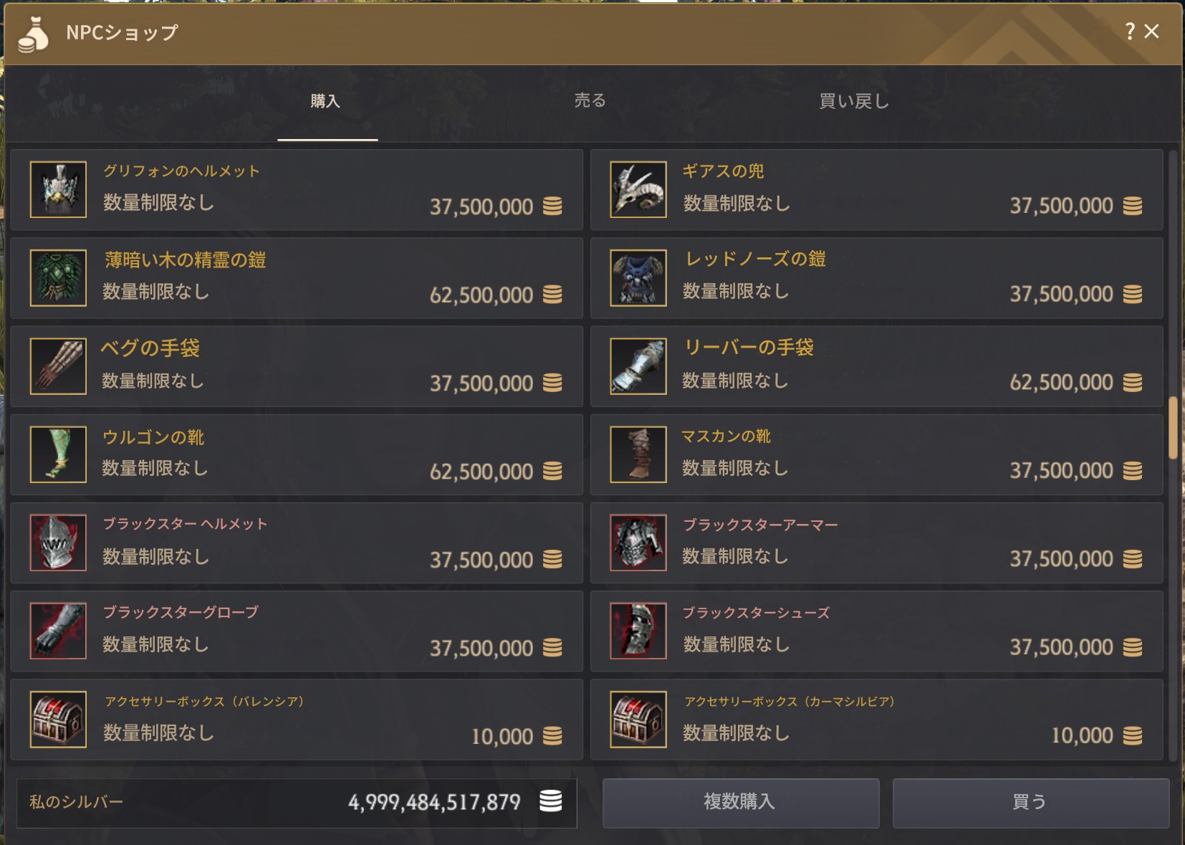Image resolution: width=1185 pixels, height=845 pixels.
Task: Switch to the 売る tab
Action: [x=590, y=101]
